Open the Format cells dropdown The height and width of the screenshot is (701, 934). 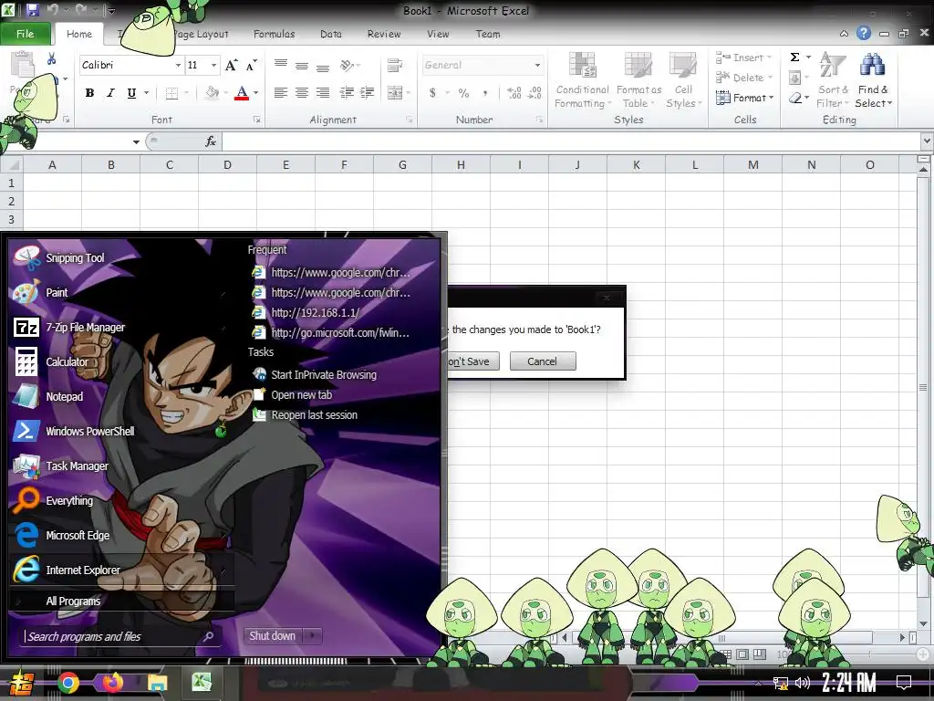click(744, 98)
